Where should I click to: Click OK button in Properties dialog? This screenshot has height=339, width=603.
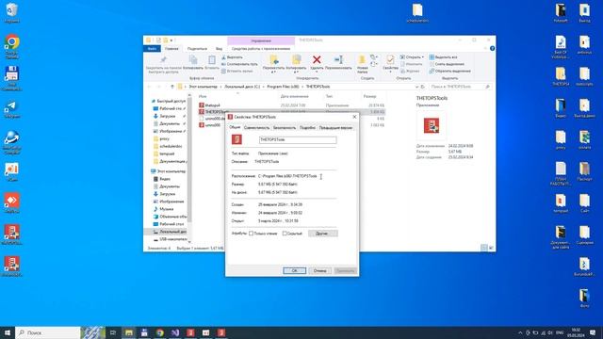[x=295, y=270]
